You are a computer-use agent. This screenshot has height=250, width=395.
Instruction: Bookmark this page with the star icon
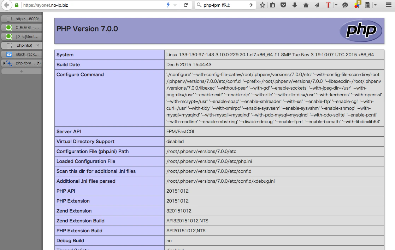coord(263,5)
